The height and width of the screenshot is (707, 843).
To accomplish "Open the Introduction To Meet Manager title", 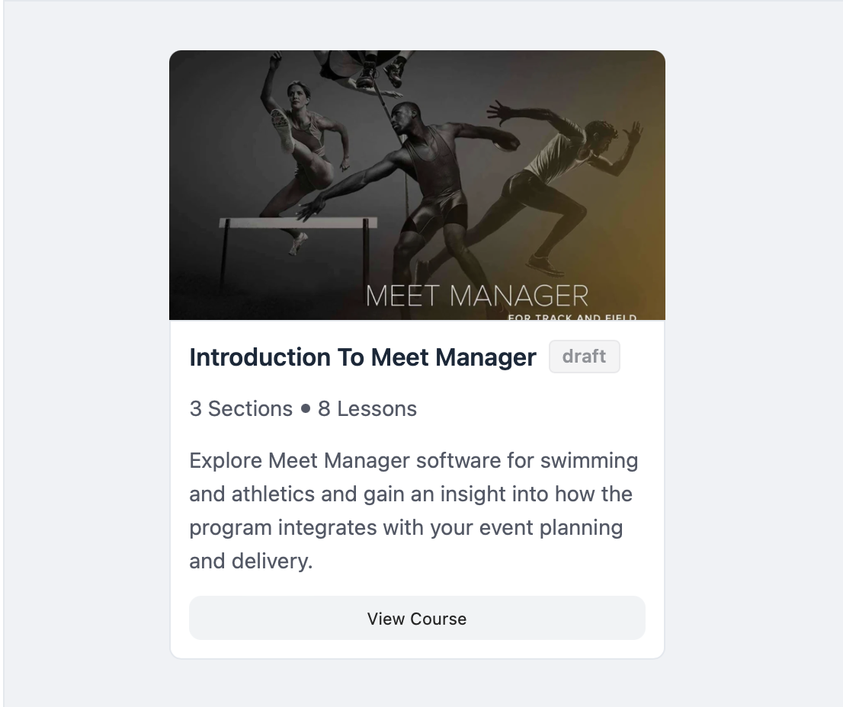I will (x=363, y=357).
